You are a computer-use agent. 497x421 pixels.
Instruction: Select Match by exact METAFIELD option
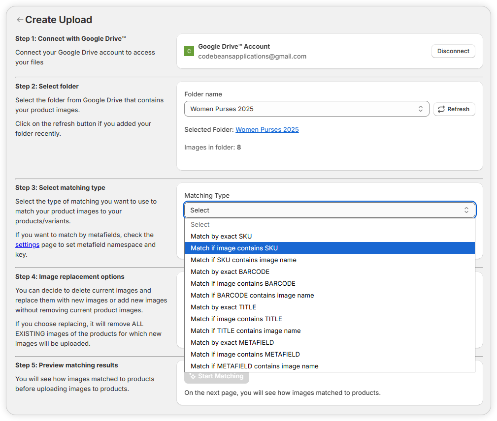[232, 342]
